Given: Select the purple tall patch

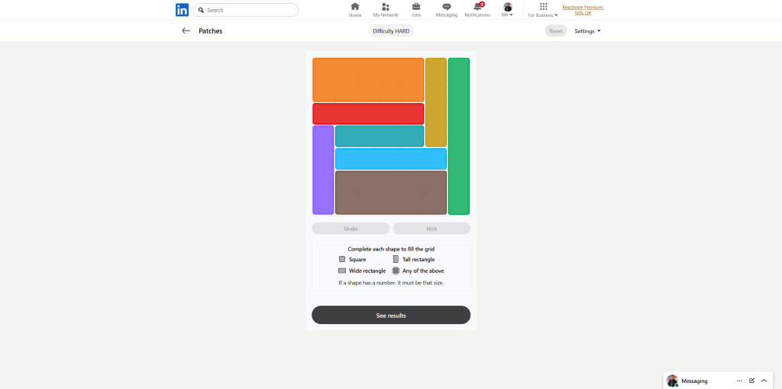Looking at the screenshot, I should 323,170.
